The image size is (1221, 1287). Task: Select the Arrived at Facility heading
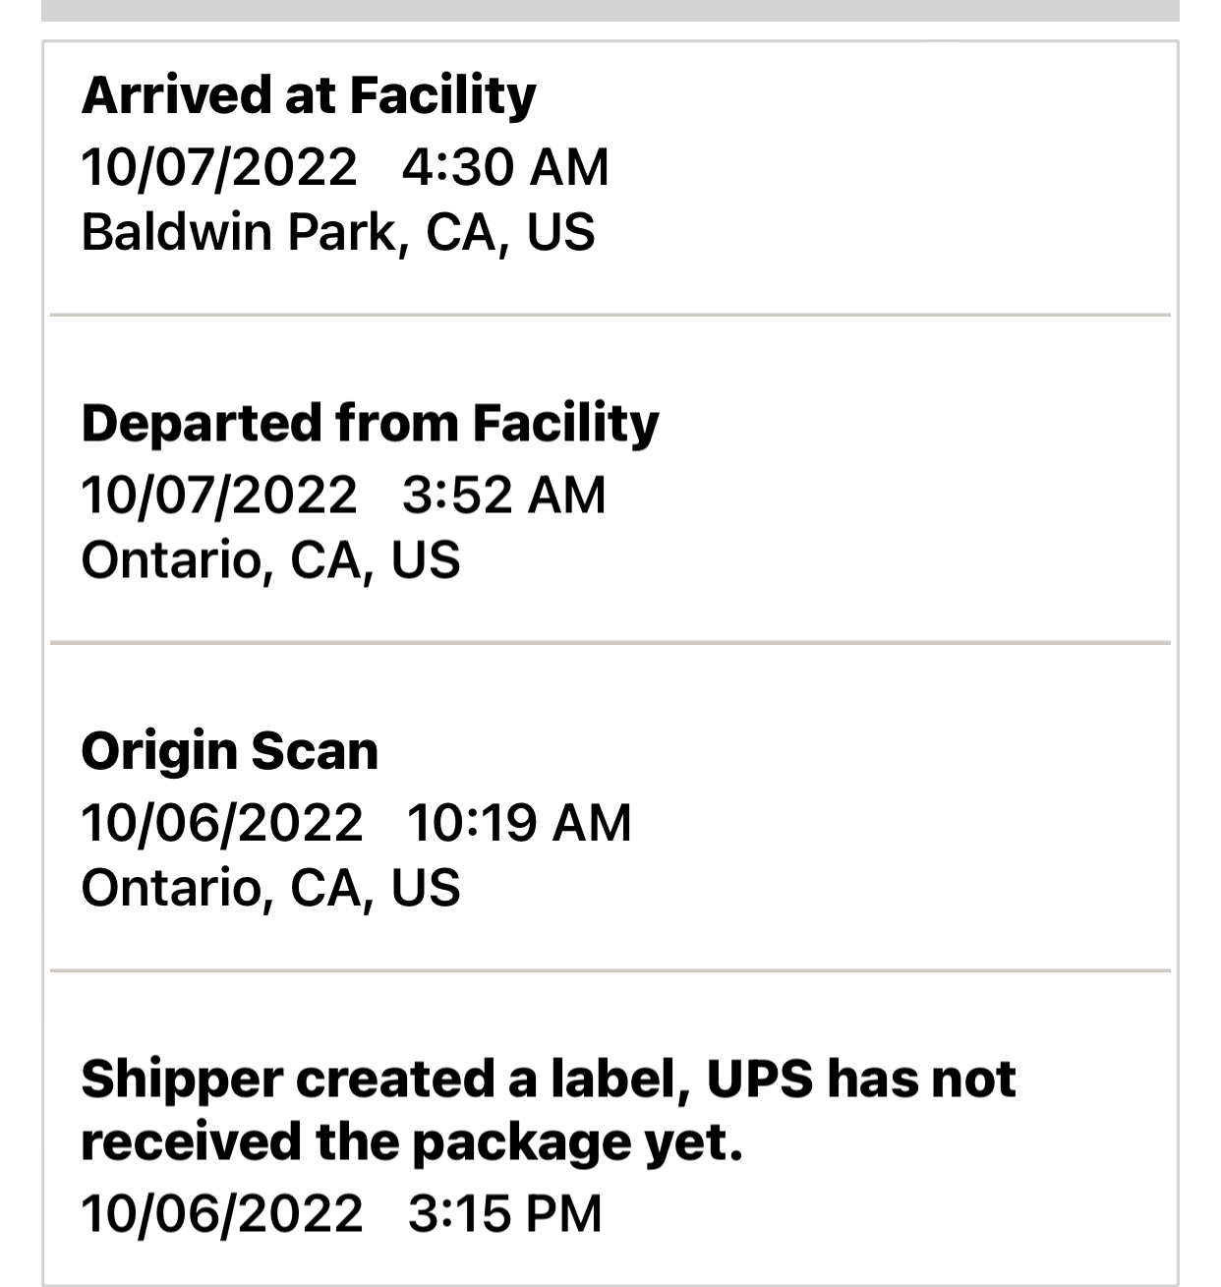(309, 96)
